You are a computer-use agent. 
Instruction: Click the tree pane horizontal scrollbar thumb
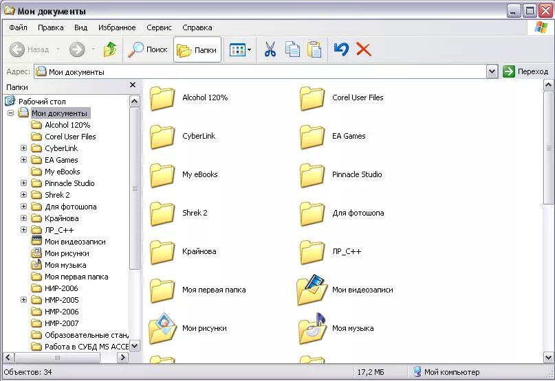(x=57, y=358)
